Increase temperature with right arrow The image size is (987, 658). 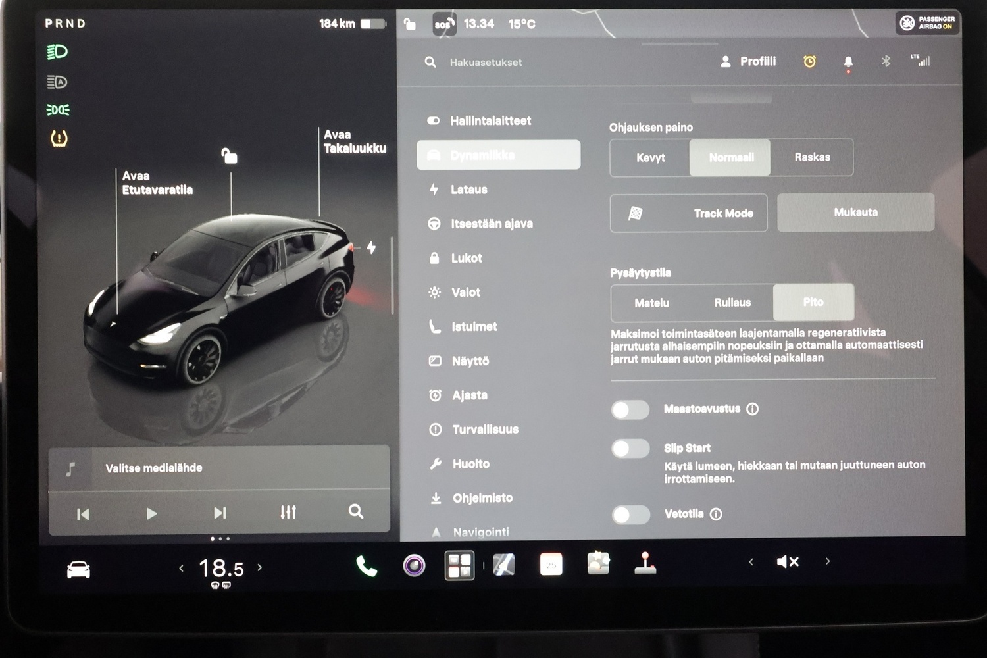point(260,567)
